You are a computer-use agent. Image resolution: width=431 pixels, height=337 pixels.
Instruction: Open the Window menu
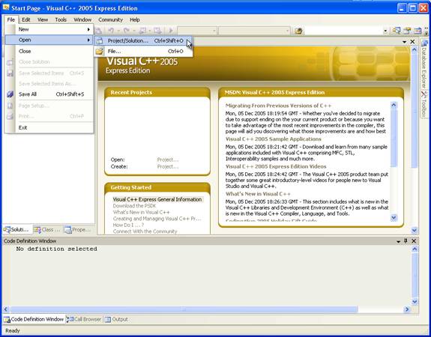[x=82, y=19]
